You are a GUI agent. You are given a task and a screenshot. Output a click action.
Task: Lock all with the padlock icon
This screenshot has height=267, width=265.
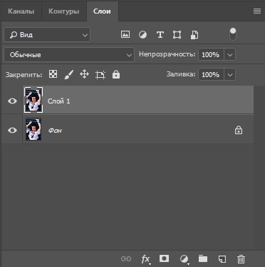[x=116, y=74]
